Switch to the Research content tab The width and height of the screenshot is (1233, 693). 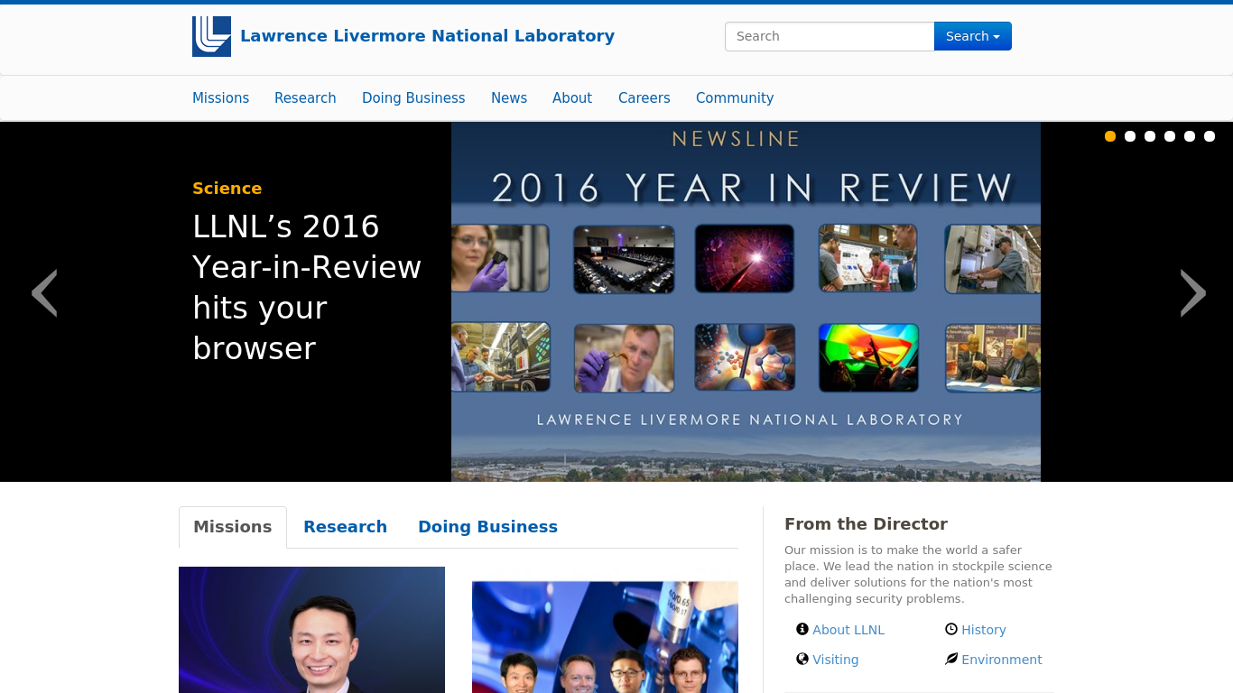pyautogui.click(x=345, y=527)
